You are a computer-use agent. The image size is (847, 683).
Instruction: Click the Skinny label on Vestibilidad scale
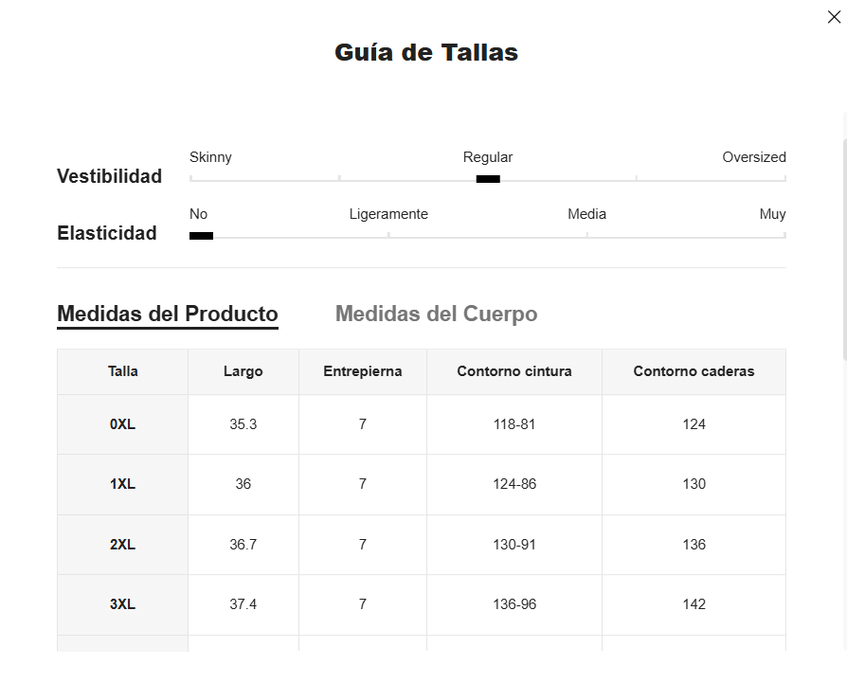(210, 157)
